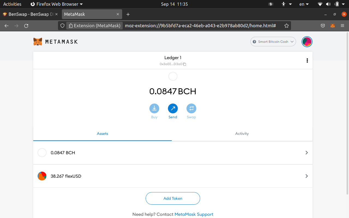Open the Firefox hamburger menu
349x218 pixels.
(x=342, y=26)
